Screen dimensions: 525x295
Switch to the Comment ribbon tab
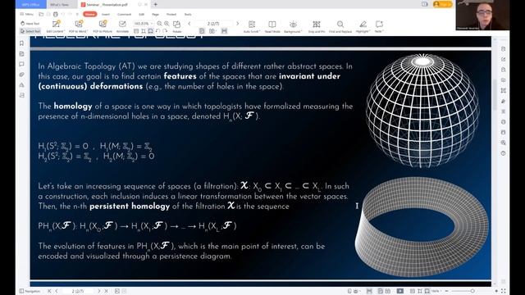124,15
